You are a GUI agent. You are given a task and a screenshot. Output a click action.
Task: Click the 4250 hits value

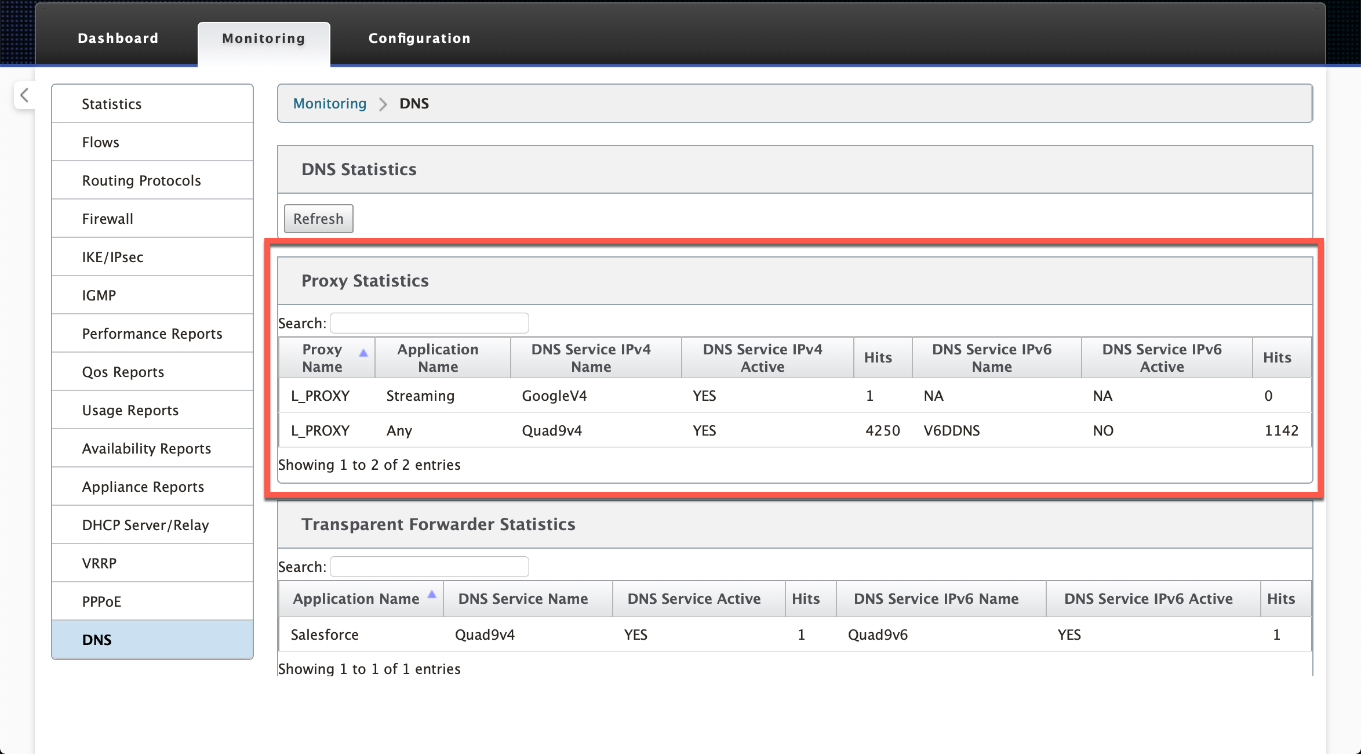[x=883, y=430]
